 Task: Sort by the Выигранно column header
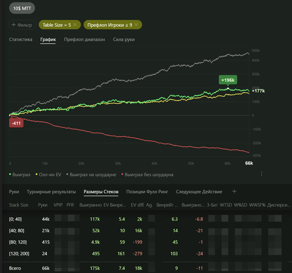[91, 205]
